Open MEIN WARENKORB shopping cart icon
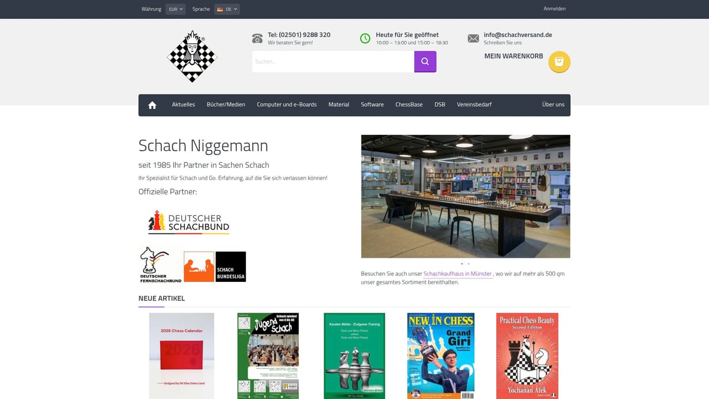The width and height of the screenshot is (709, 399). pos(558,61)
